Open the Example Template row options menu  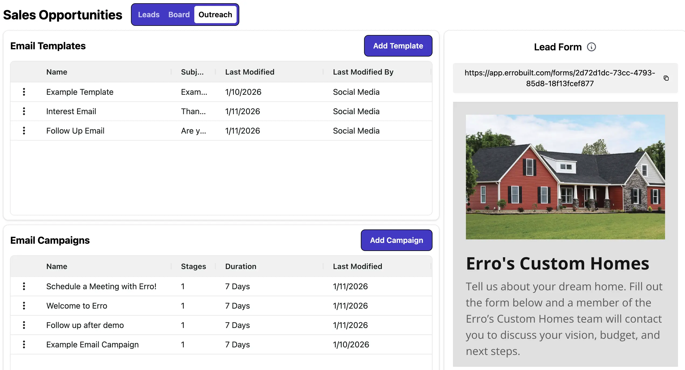pyautogui.click(x=24, y=92)
